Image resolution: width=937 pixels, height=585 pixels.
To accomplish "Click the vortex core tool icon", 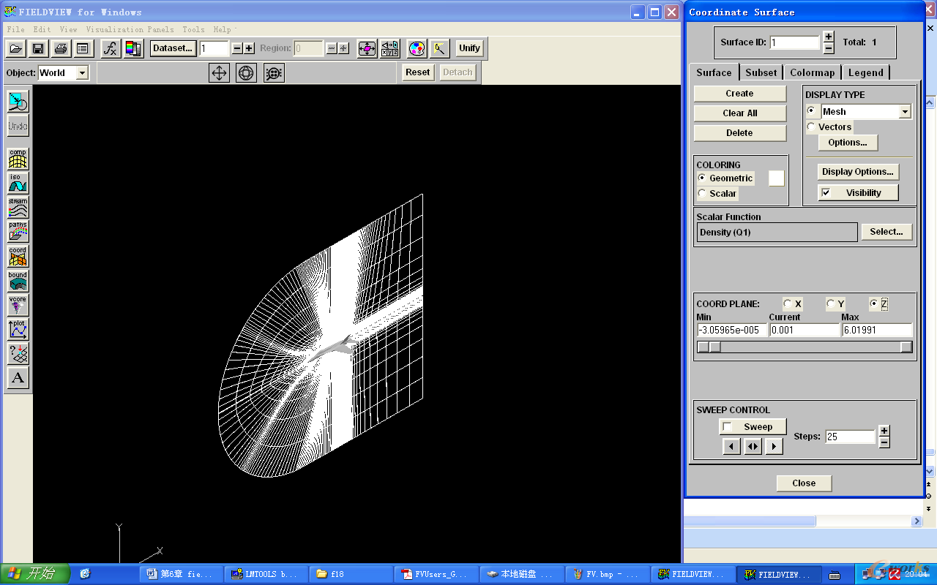I will (18, 305).
